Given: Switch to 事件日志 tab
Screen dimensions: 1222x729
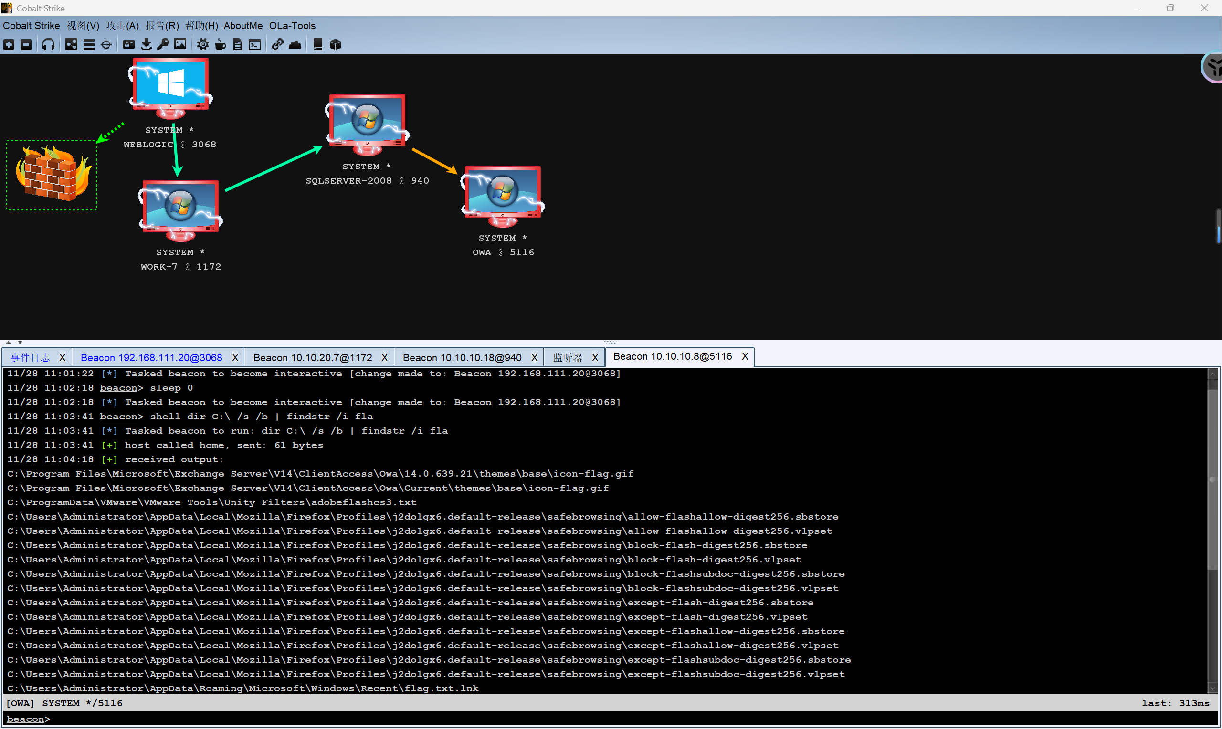Looking at the screenshot, I should 30,358.
